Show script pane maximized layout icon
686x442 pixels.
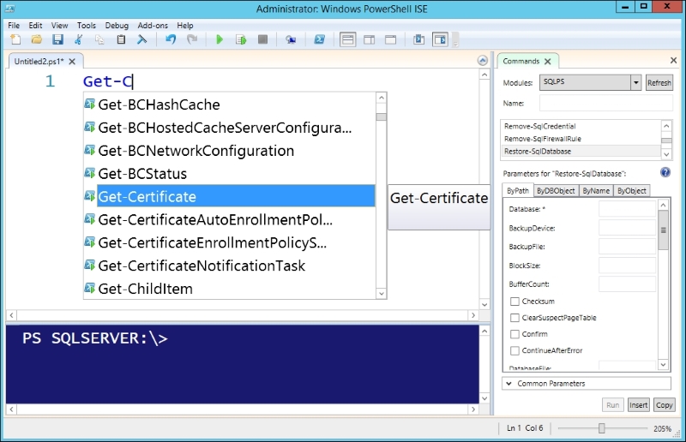pos(391,39)
